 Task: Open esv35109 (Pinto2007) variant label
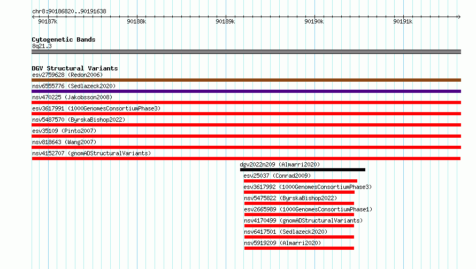click(64, 131)
